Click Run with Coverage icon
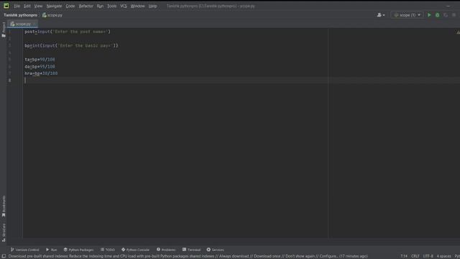 pyautogui.click(x=446, y=15)
